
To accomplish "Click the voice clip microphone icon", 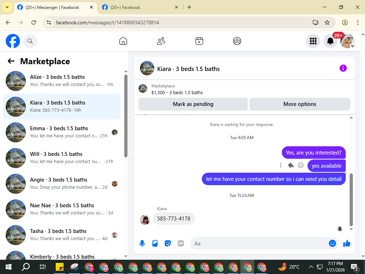I will pos(142,244).
